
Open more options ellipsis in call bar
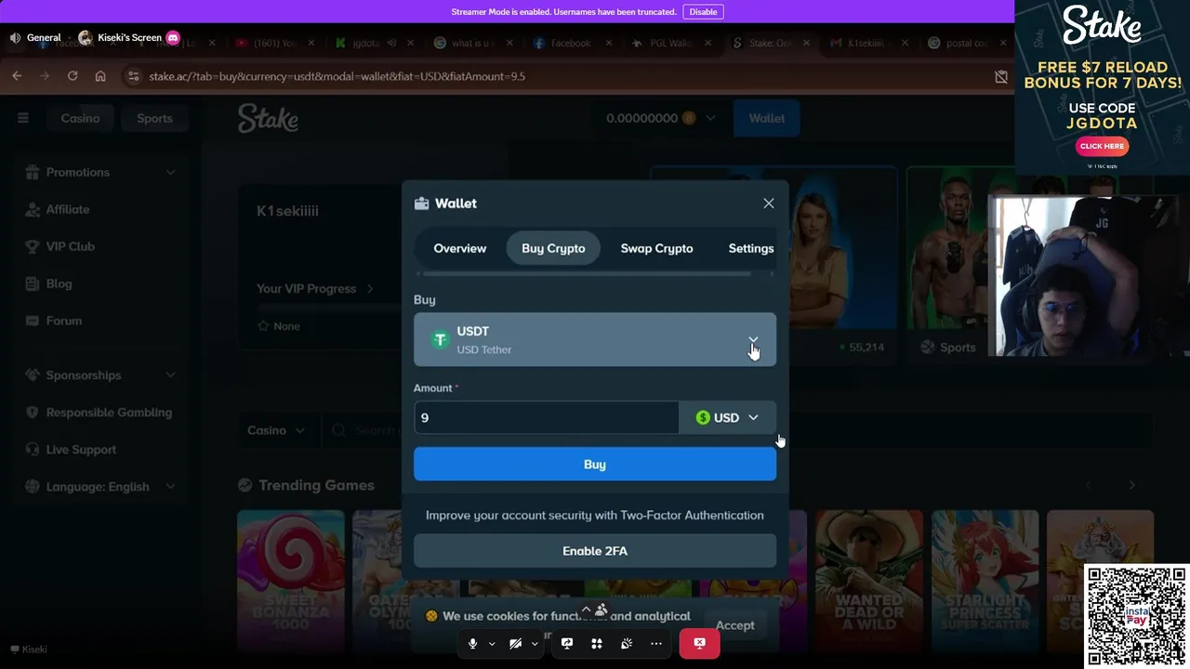656,643
